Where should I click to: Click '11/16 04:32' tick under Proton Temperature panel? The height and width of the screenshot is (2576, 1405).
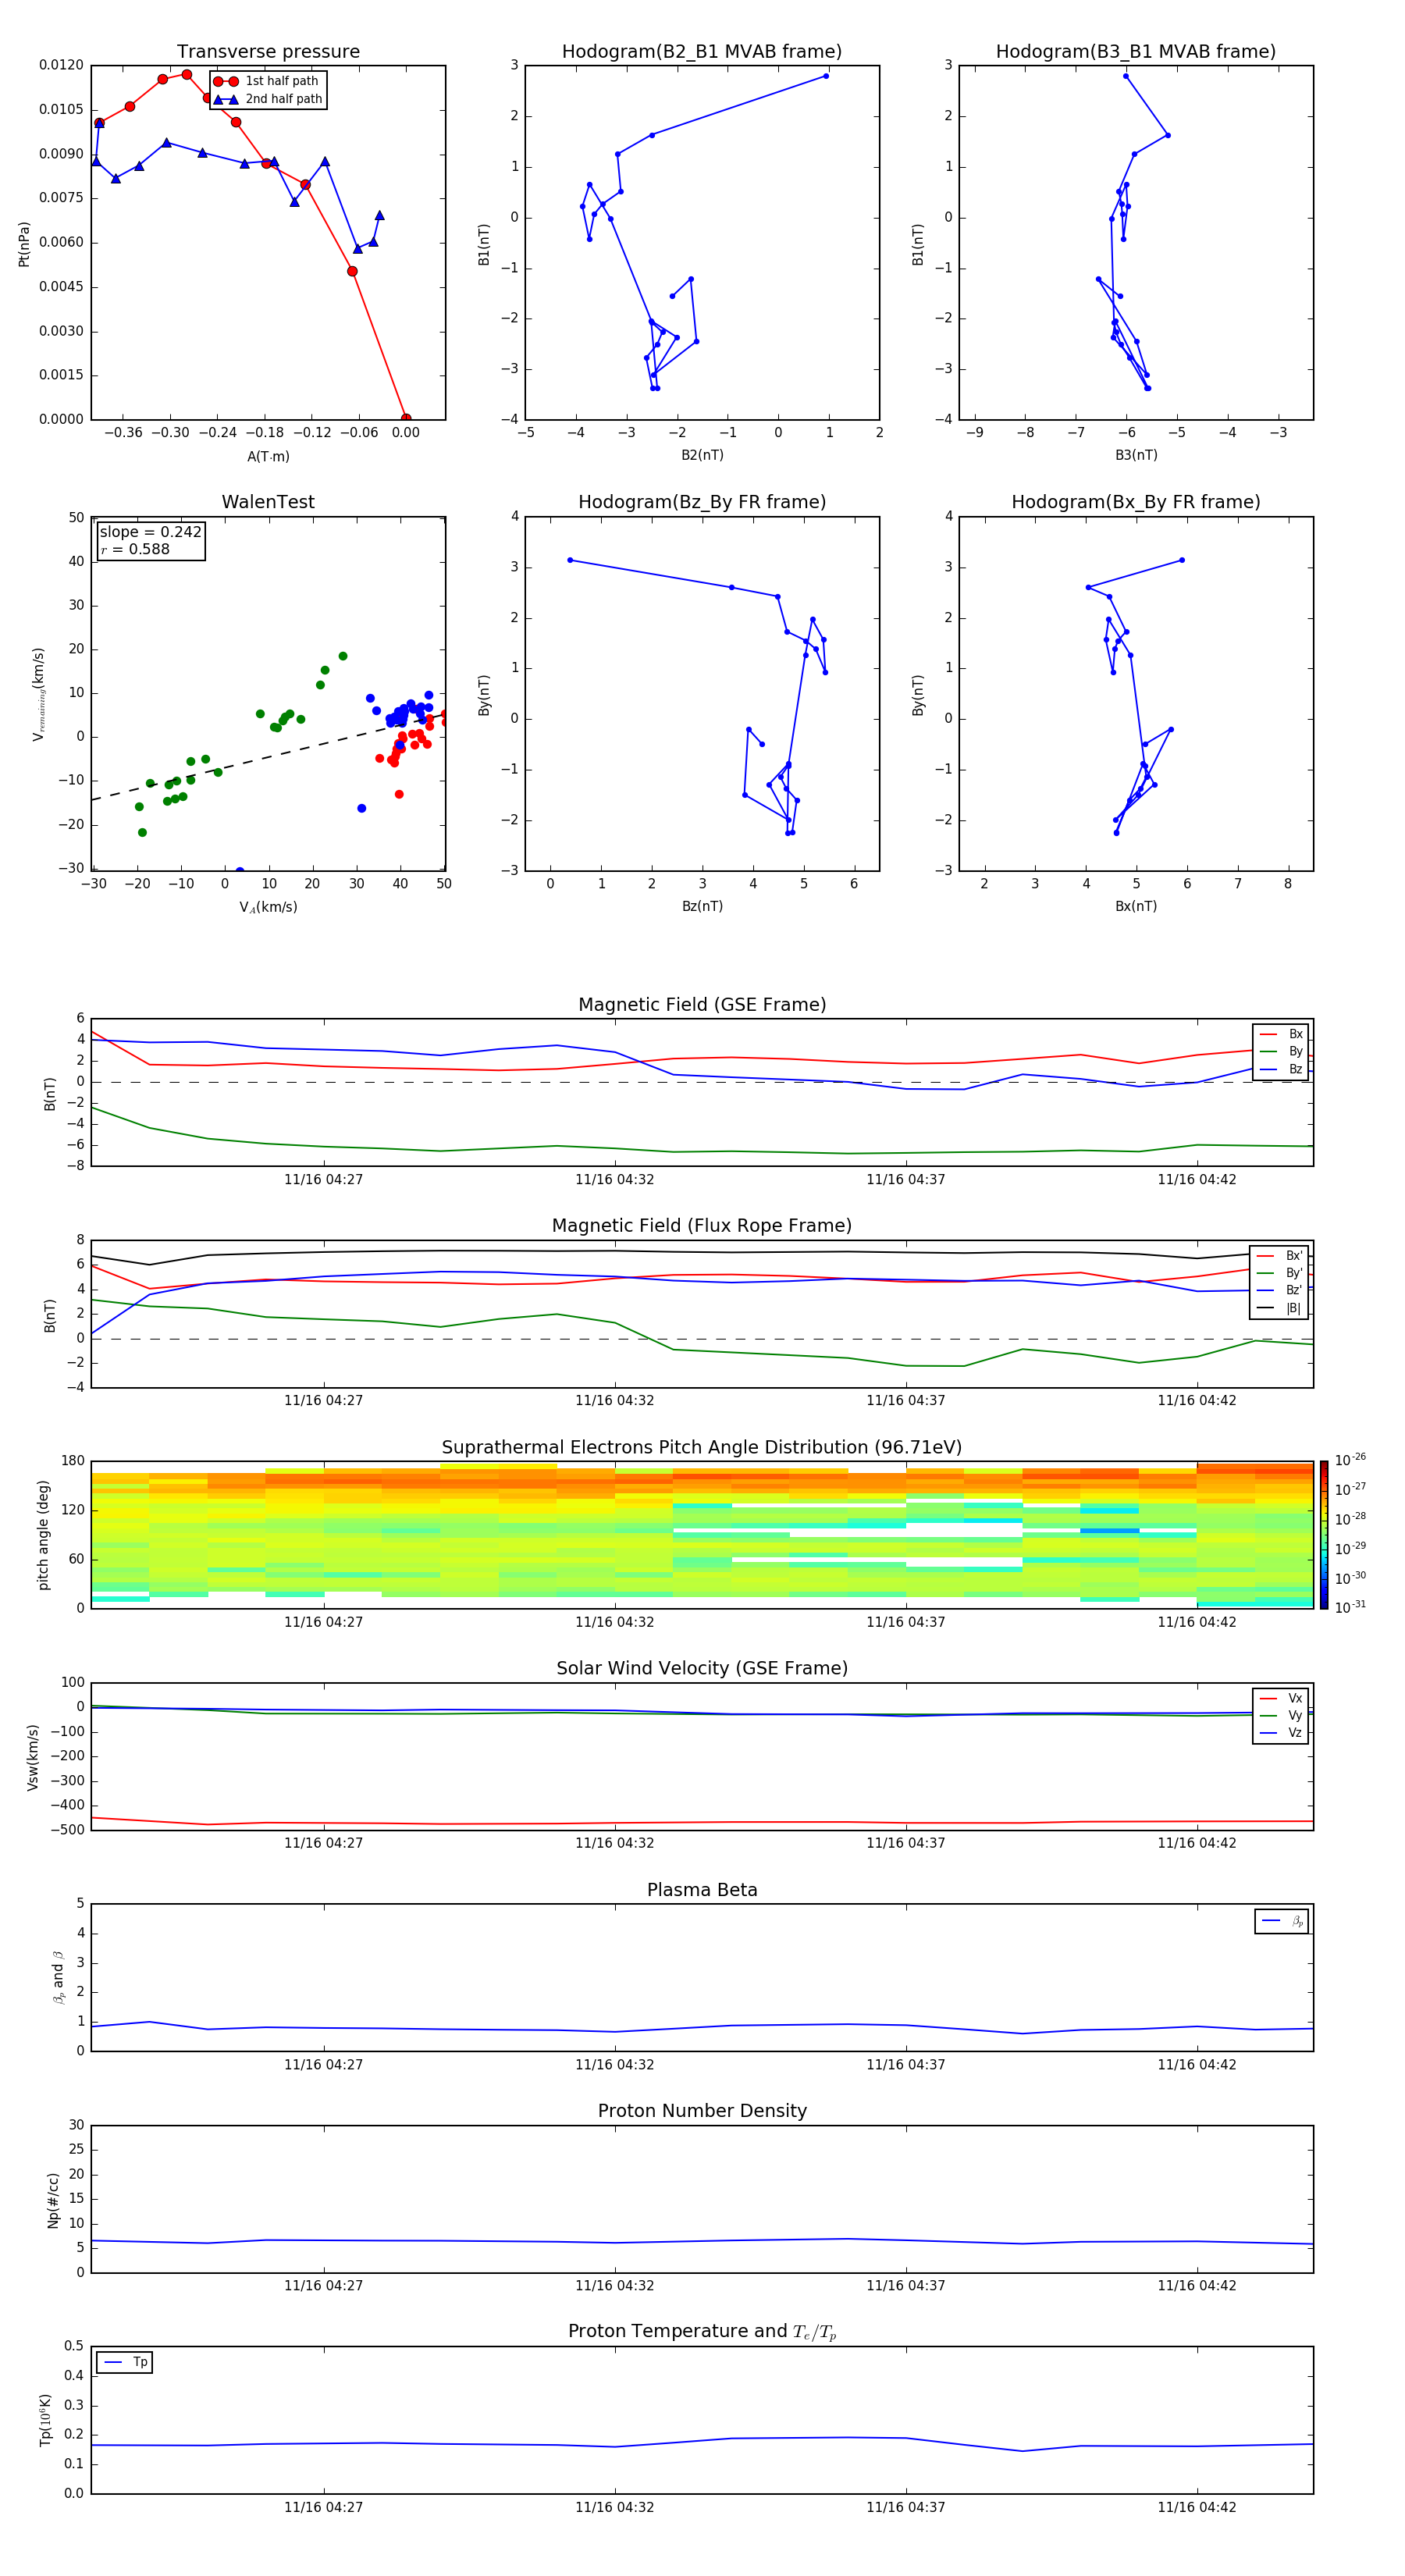click(614, 2507)
